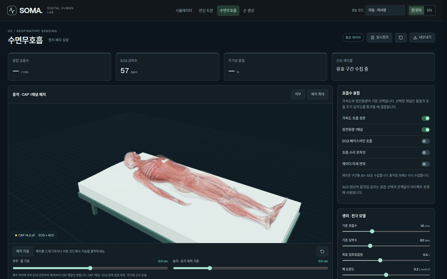Screen dimensions: 447x279
Task: Reset patch position with the refresh icon
Action: 322,251
